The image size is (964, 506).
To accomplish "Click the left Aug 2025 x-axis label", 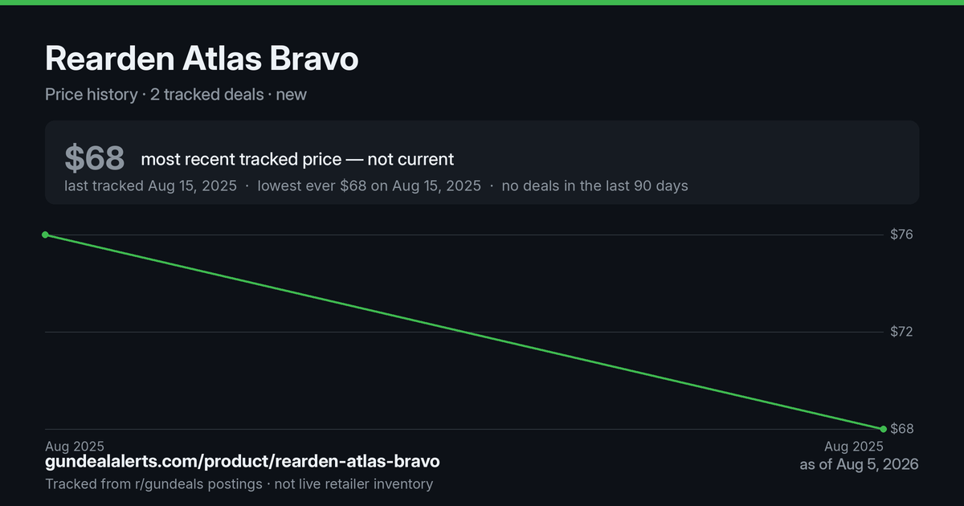I will [x=75, y=446].
